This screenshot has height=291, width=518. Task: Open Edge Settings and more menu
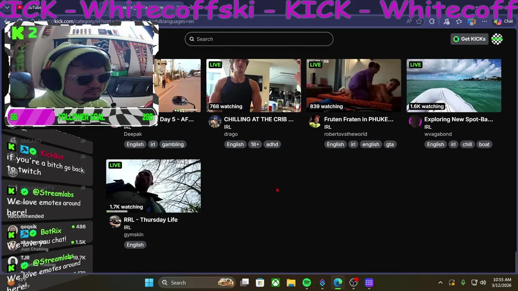click(484, 21)
